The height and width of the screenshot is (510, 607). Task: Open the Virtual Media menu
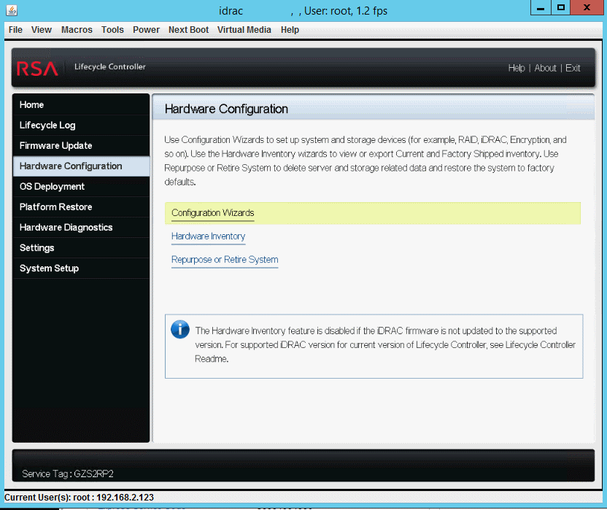click(x=244, y=30)
